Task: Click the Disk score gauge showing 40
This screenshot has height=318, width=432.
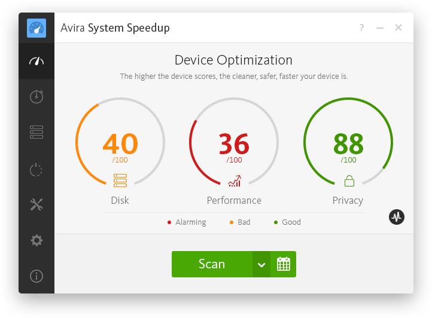Action: pyautogui.click(x=120, y=144)
